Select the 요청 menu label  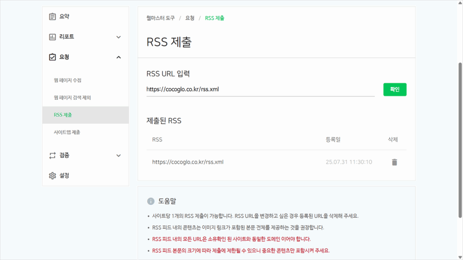point(64,57)
